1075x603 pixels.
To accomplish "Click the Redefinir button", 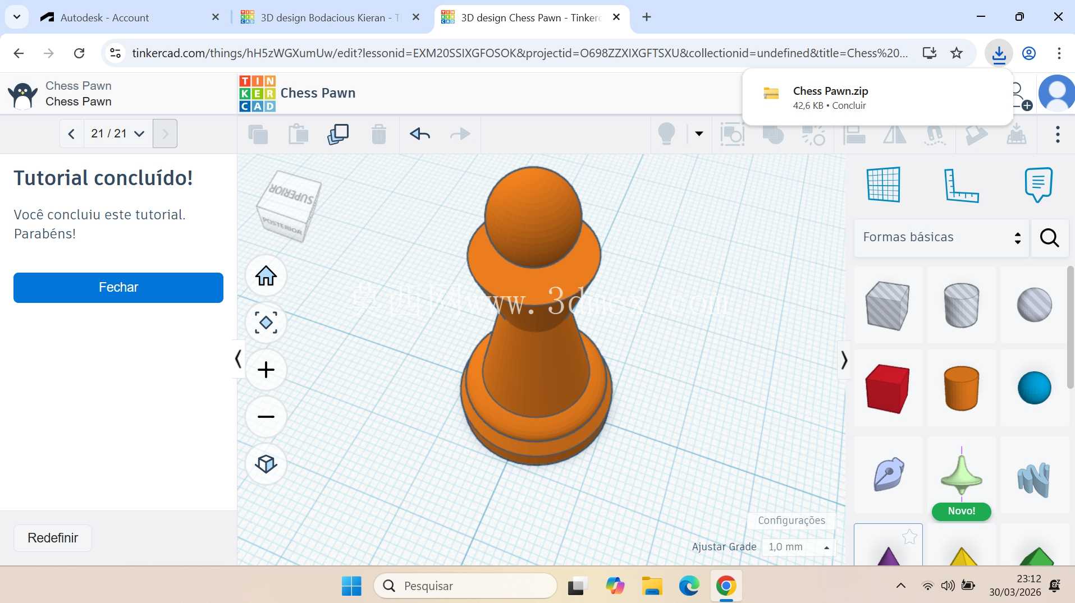I will click(53, 538).
